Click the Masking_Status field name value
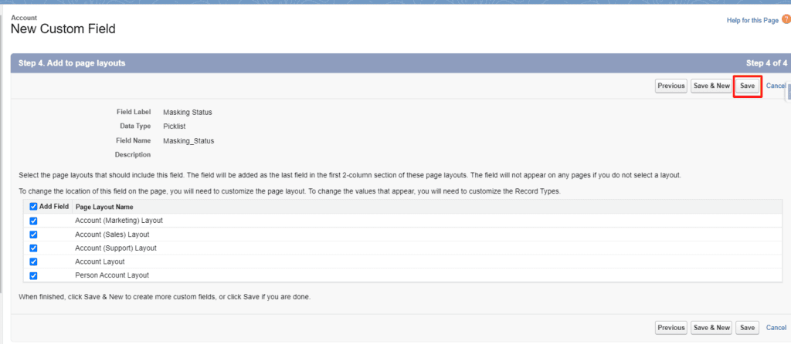 (188, 140)
